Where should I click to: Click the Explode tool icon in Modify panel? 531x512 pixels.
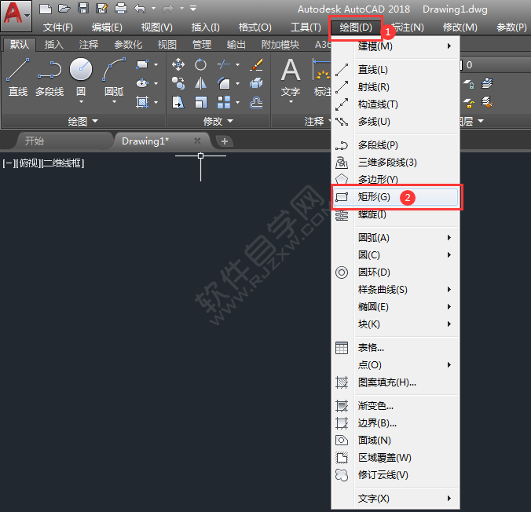coord(256,83)
